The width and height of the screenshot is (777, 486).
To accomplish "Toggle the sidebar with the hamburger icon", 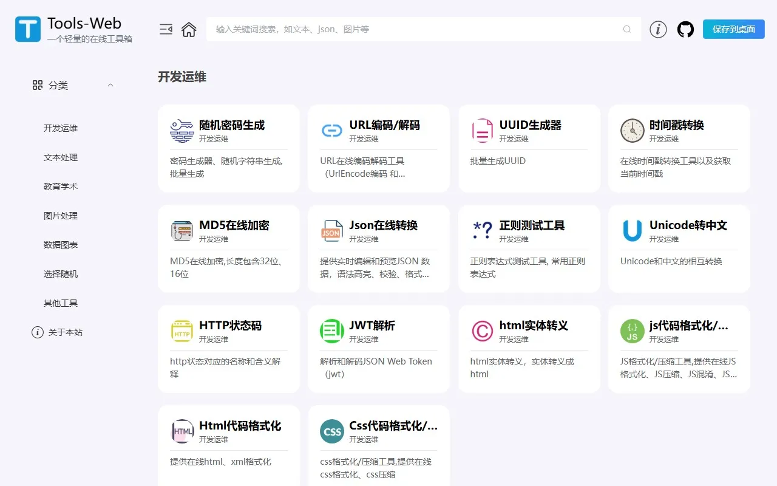I will (x=166, y=29).
